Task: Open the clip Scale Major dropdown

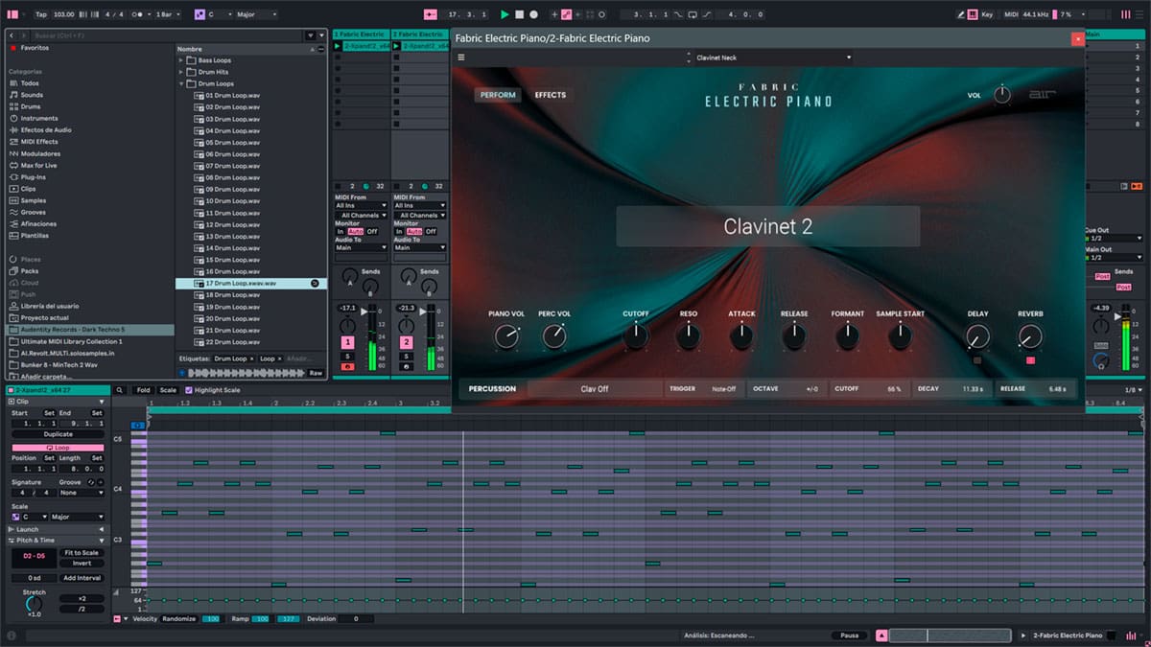Action: click(x=76, y=517)
